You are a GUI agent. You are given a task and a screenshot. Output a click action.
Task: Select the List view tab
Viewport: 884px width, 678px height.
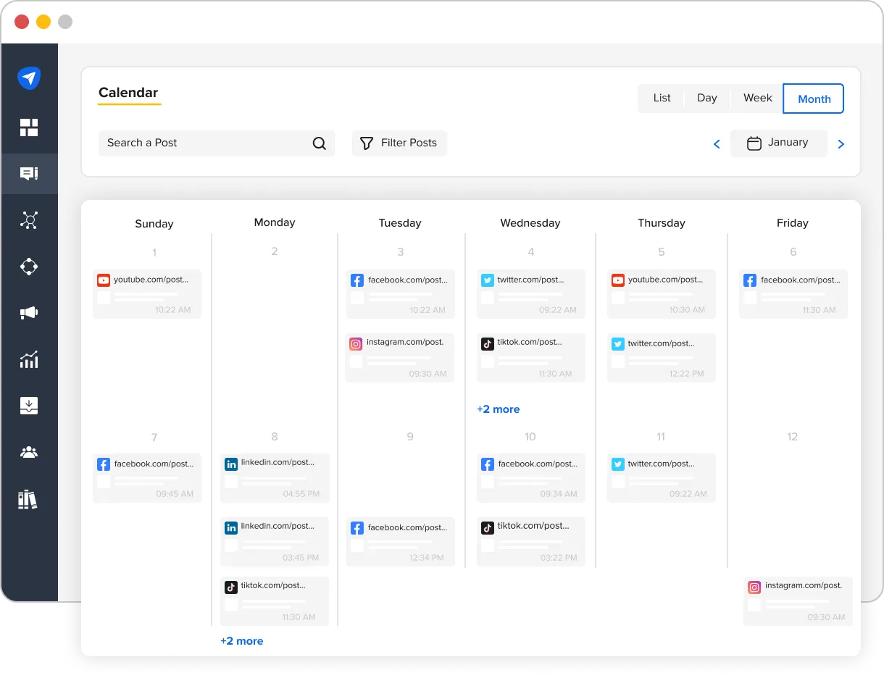tap(662, 98)
